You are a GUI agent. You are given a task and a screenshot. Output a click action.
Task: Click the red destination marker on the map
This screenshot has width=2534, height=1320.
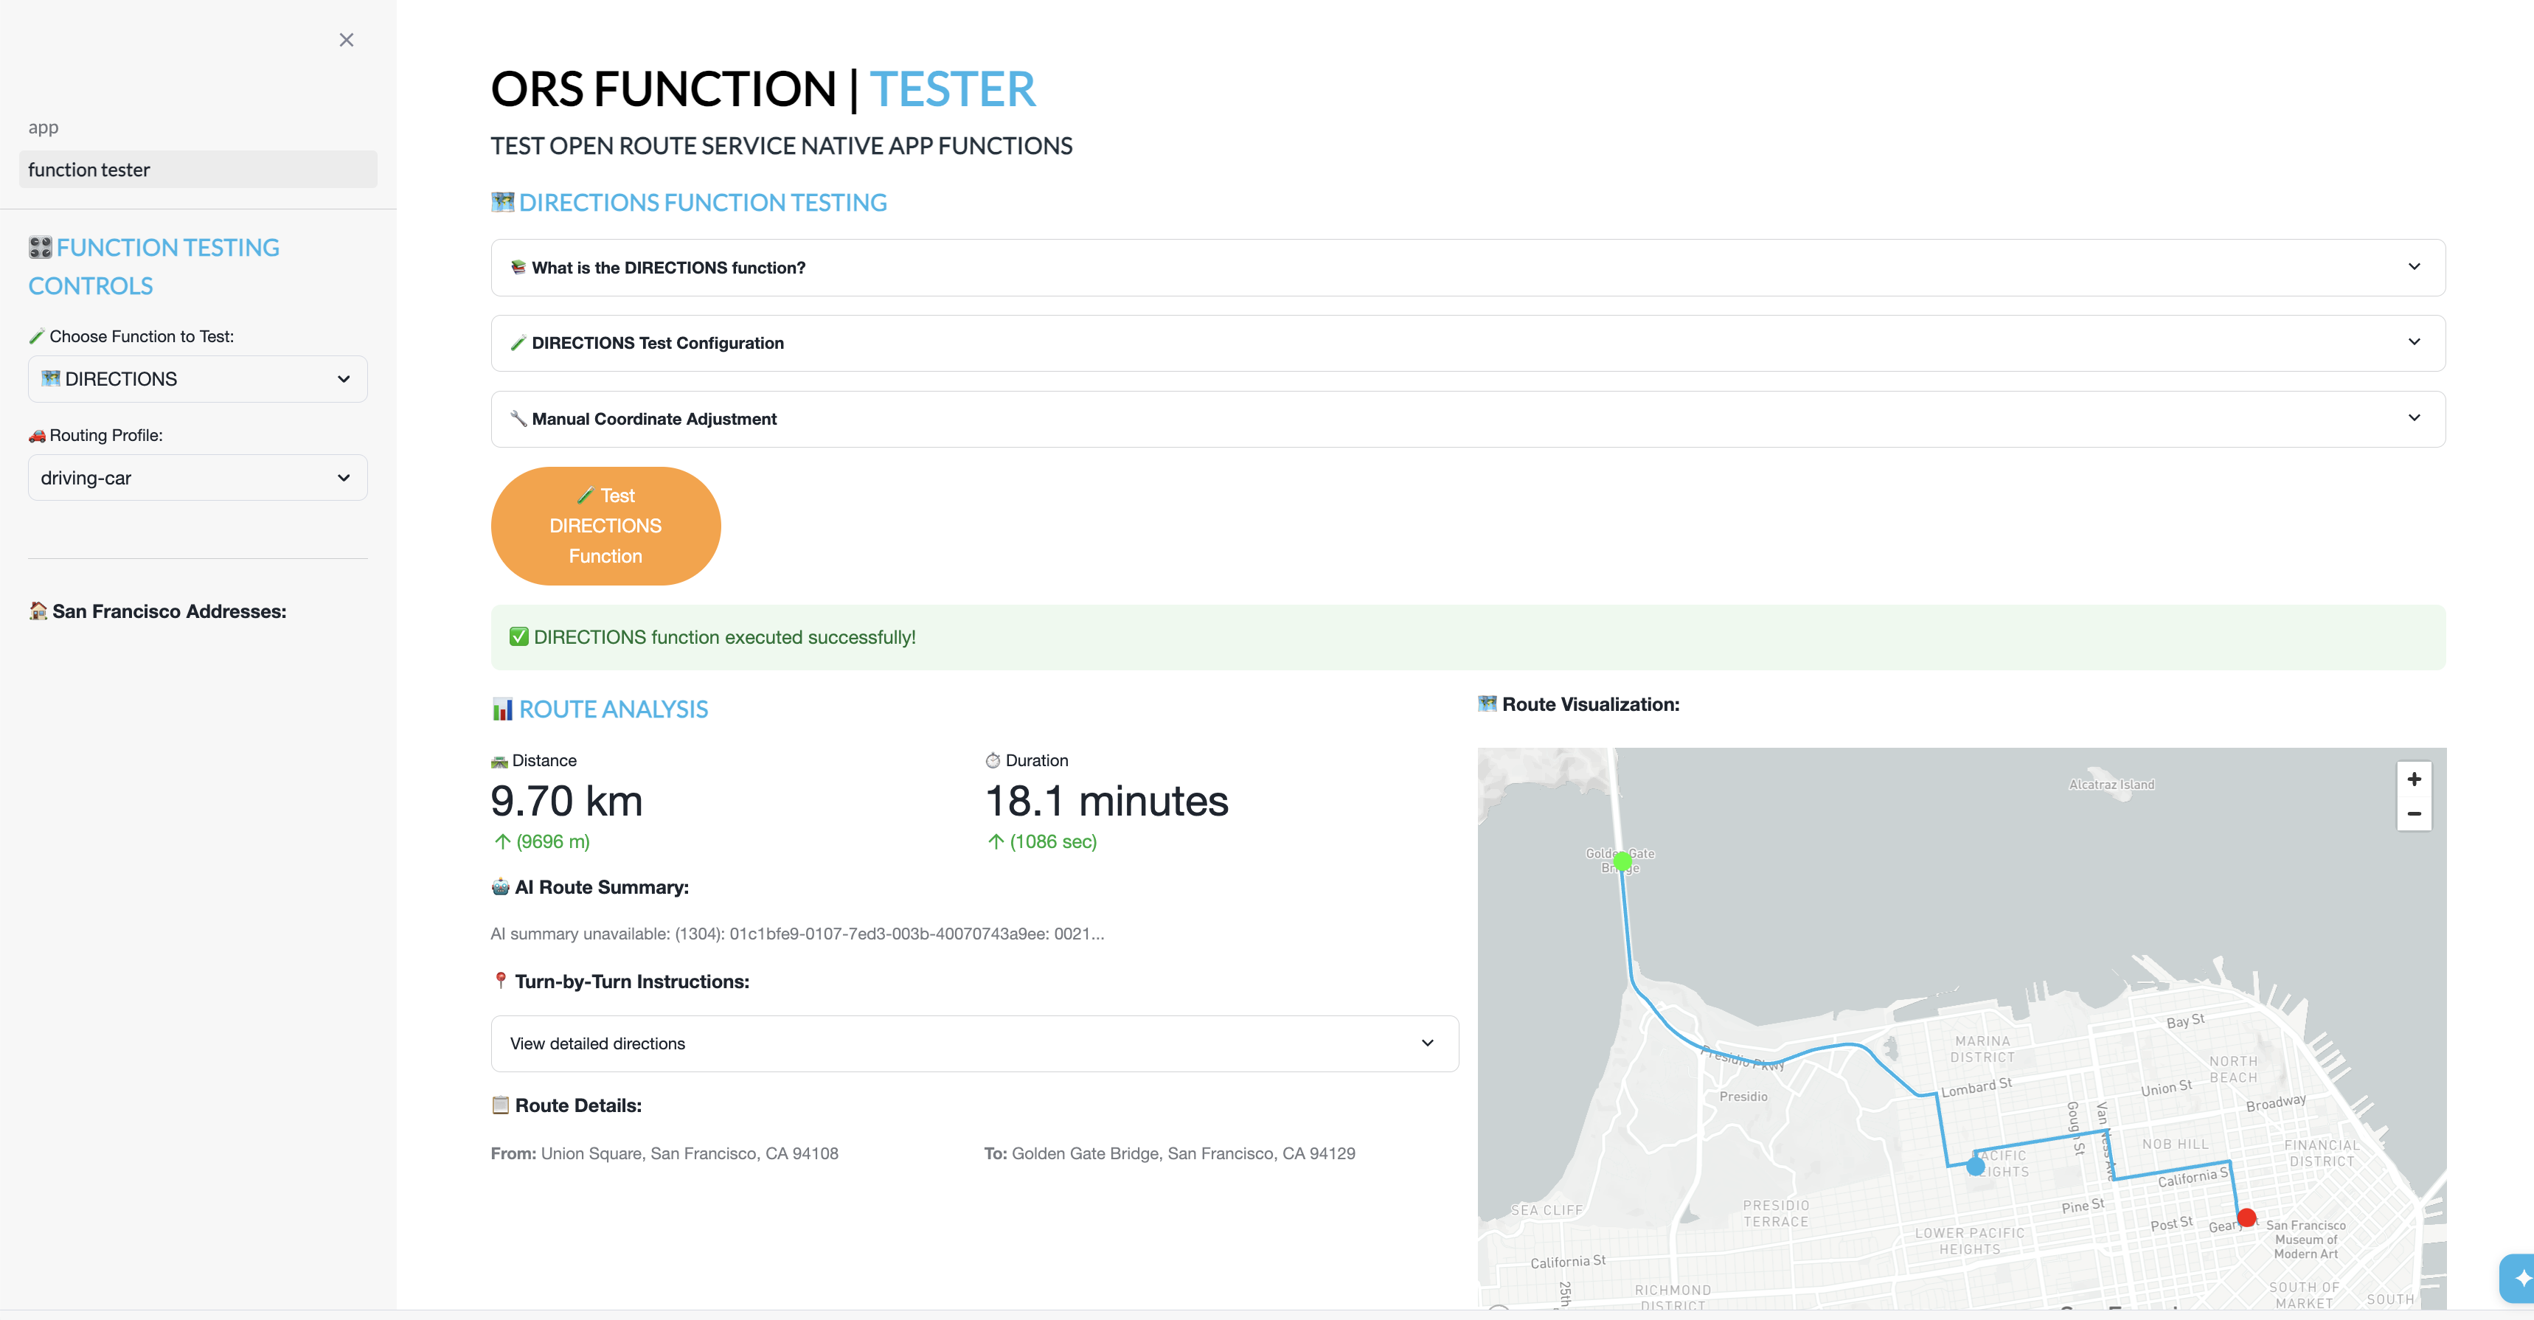tap(2247, 1217)
